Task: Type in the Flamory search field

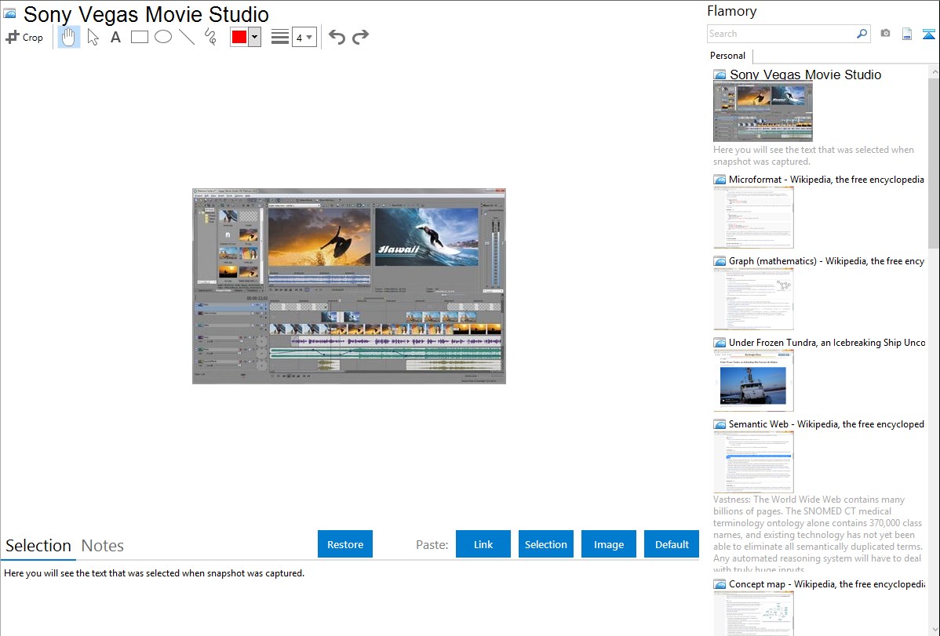Action: 781,34
